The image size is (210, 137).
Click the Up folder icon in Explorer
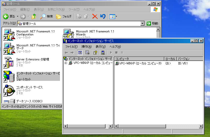click(x=34, y=16)
